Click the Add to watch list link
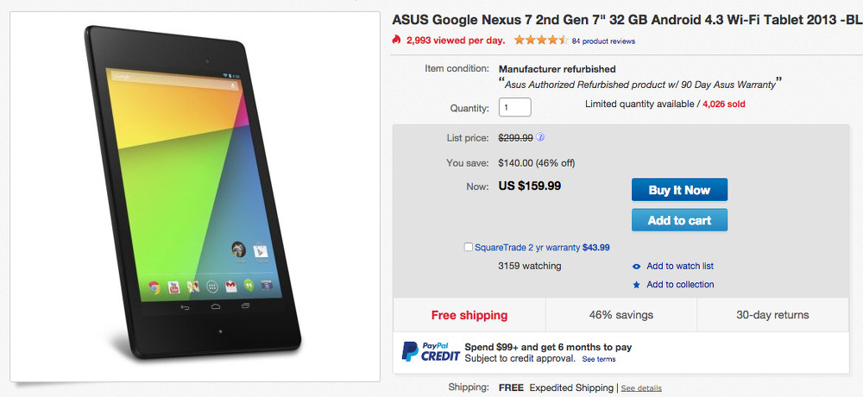This screenshot has height=397, width=863. [x=680, y=267]
